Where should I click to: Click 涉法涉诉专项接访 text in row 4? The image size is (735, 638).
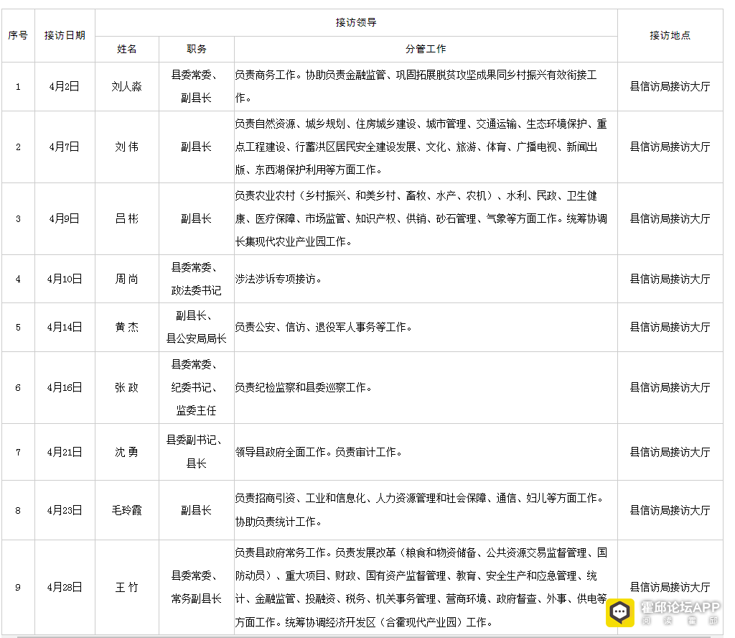[x=275, y=279]
